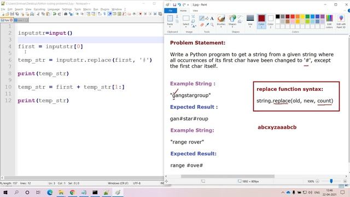Open the Plugins menu in Notepad++
Image resolution: width=350 pixels, height=197 pixels.
[104, 9]
